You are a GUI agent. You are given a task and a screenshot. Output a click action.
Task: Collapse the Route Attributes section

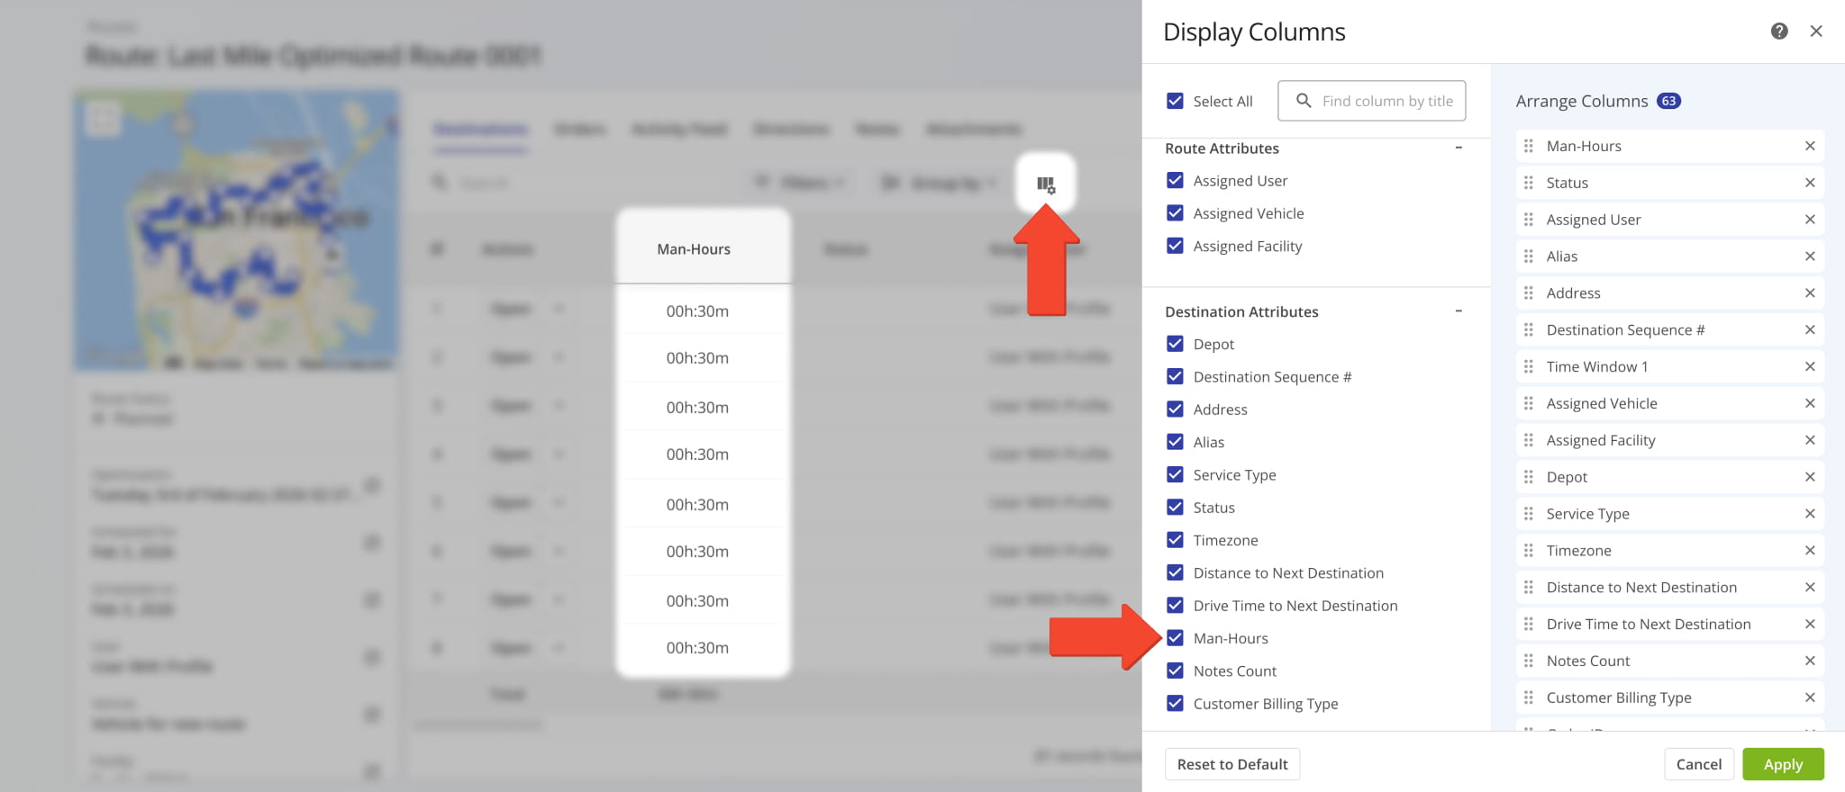coord(1459,148)
